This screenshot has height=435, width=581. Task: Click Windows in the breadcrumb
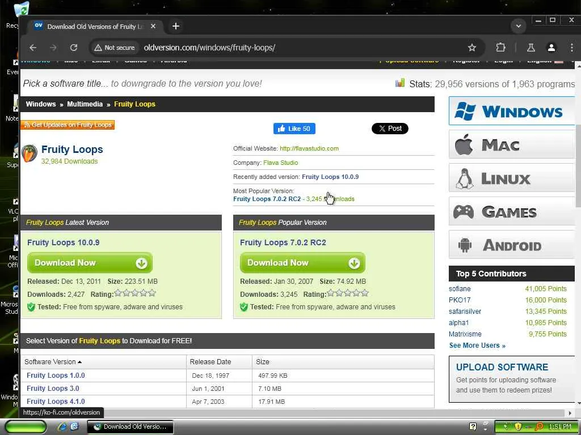(41, 104)
